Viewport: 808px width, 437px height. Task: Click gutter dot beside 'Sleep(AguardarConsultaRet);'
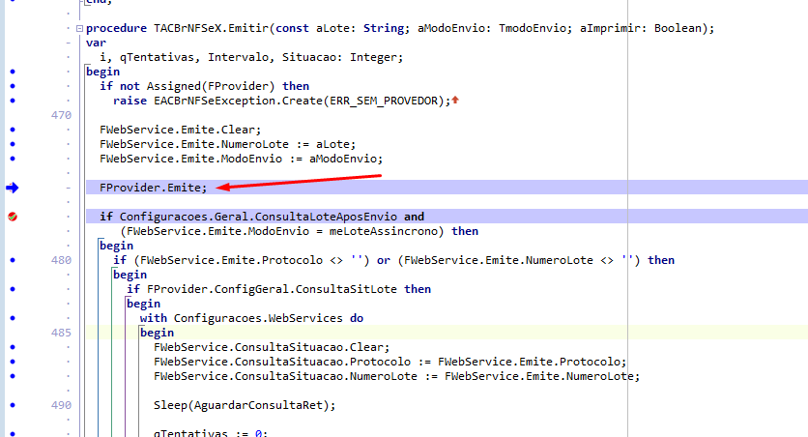click(x=13, y=405)
